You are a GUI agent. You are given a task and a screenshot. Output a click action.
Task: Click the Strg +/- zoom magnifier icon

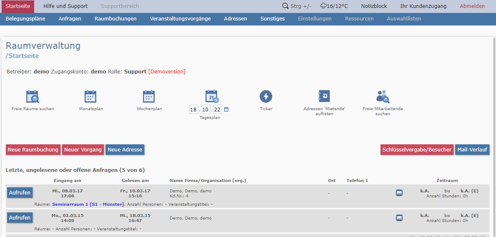(x=286, y=6)
